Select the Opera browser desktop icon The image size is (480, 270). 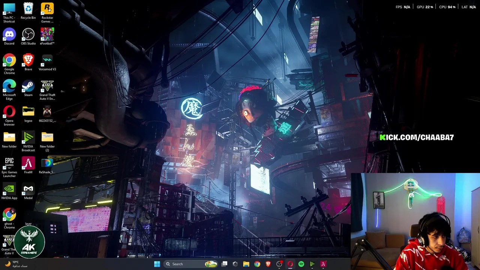click(9, 116)
